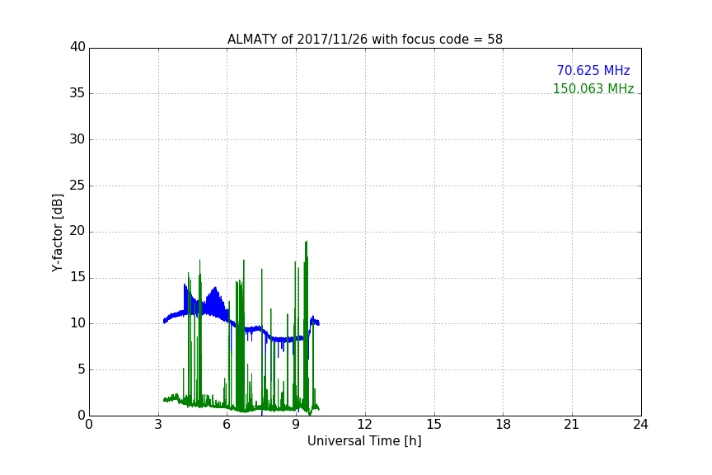Click the x-axis tick label 21

point(572,425)
